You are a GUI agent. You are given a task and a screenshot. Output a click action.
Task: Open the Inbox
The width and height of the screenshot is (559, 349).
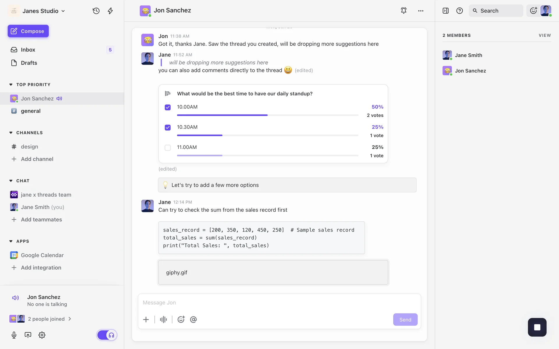click(28, 50)
